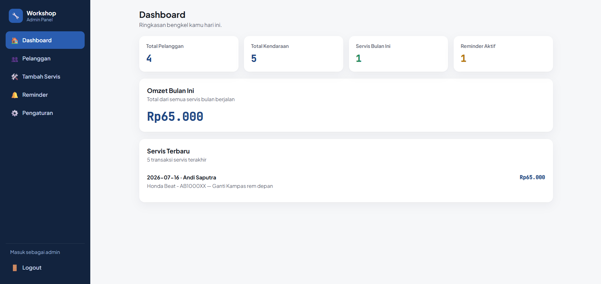Click the Logout door icon
Image resolution: width=601 pixels, height=284 pixels.
pos(15,268)
